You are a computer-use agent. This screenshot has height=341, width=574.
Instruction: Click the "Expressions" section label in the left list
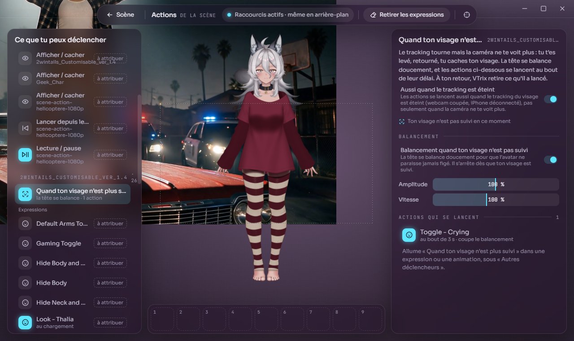click(33, 210)
